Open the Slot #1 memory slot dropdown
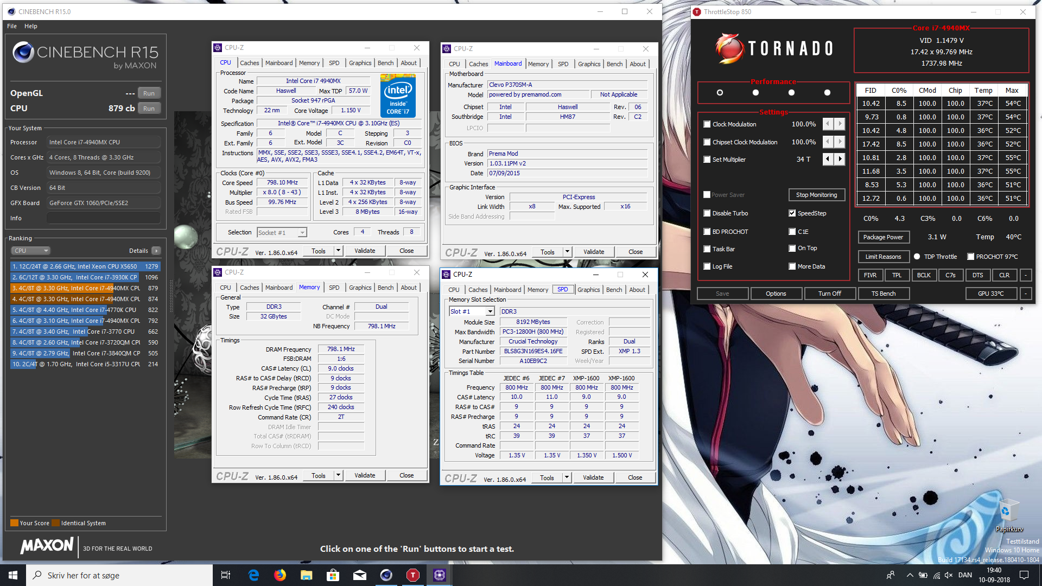Viewport: 1042px width, 586px height. click(x=490, y=311)
